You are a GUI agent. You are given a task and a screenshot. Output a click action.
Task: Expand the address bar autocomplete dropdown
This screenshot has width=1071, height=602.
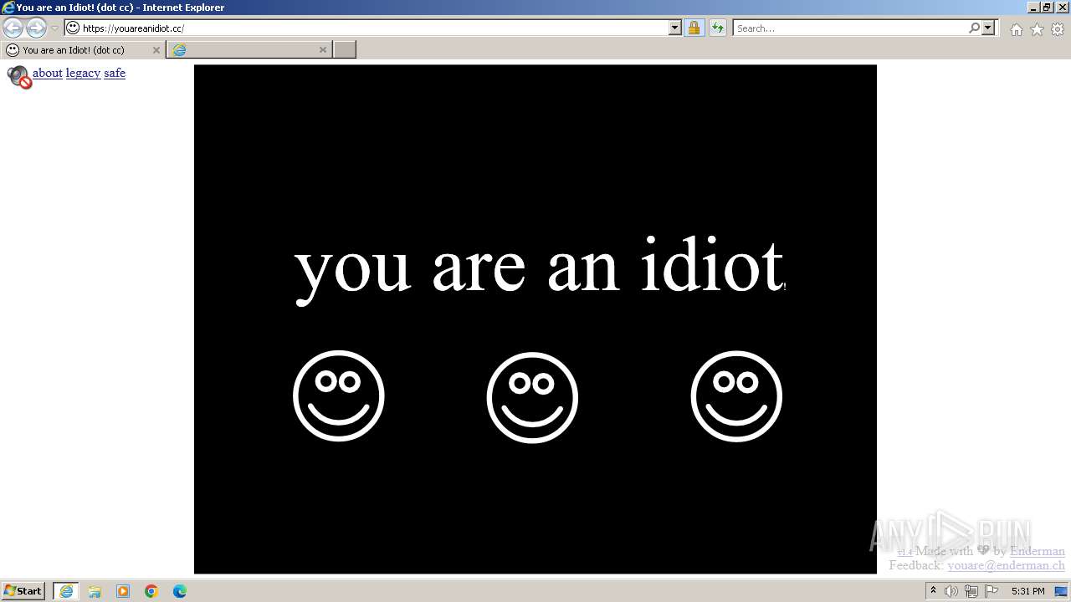(x=675, y=28)
